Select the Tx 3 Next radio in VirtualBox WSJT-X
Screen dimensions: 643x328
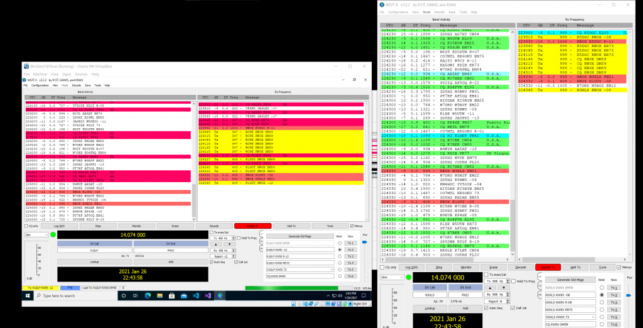[340, 256]
